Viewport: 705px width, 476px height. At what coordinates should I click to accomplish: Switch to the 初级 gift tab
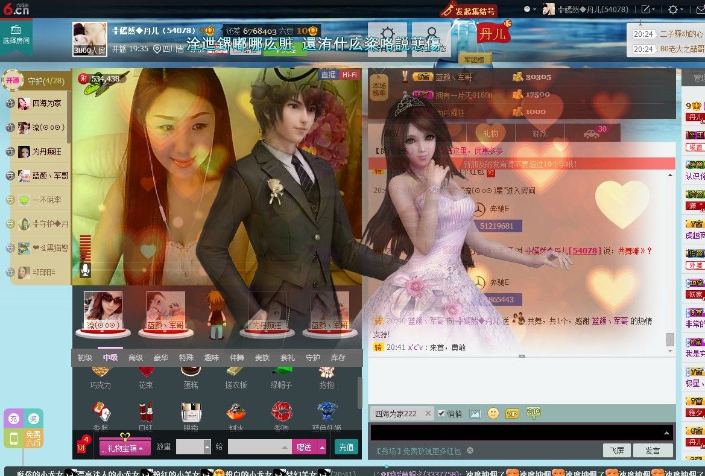[85, 357]
